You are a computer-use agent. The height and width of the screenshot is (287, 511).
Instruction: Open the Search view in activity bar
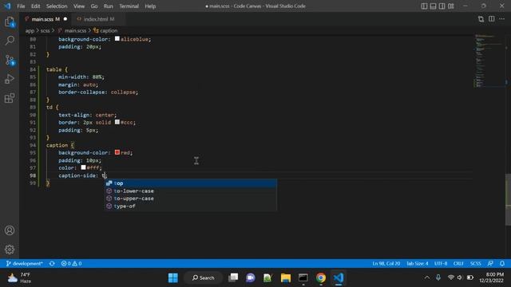[x=10, y=41]
